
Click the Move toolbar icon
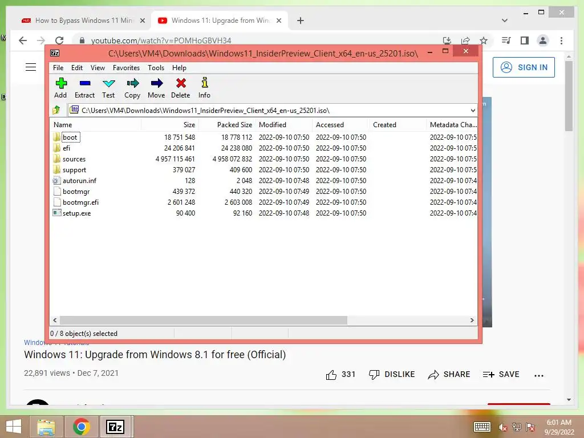point(156,83)
